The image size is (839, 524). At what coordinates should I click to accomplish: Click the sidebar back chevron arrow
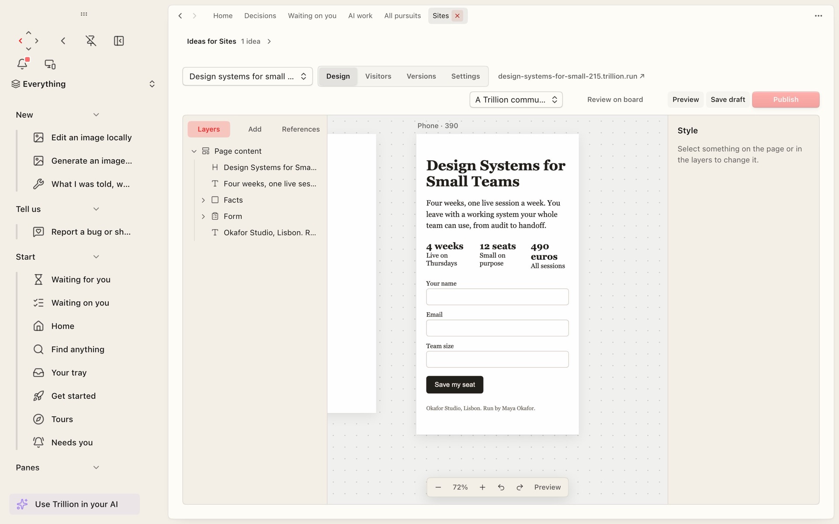click(x=63, y=41)
